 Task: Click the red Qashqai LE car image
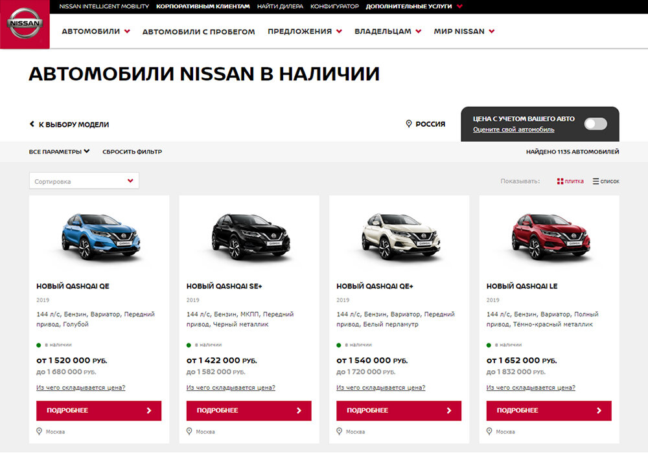(550, 236)
